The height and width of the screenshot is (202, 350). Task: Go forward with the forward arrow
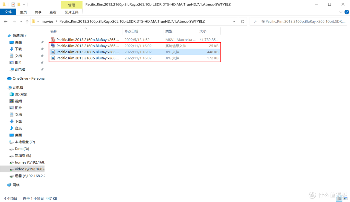14,22
